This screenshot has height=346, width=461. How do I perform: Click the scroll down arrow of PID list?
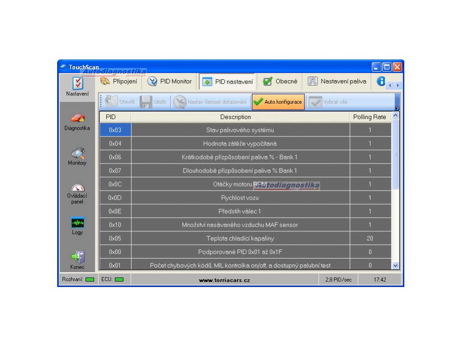396,266
